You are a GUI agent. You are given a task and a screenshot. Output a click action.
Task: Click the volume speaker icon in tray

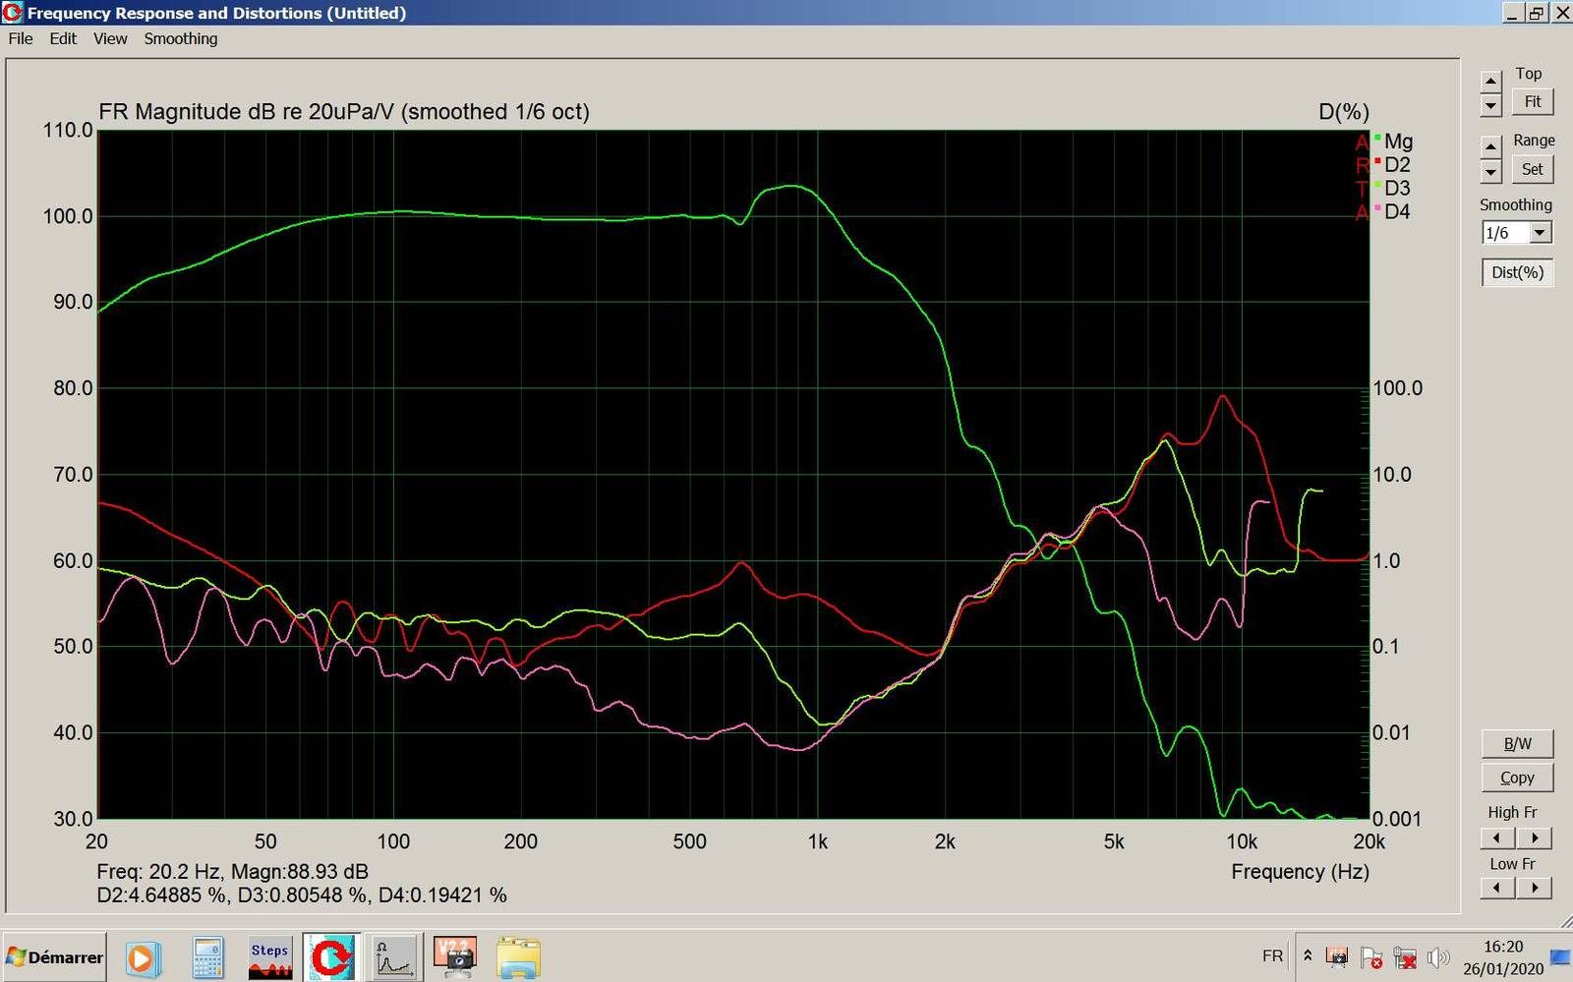1437,956
